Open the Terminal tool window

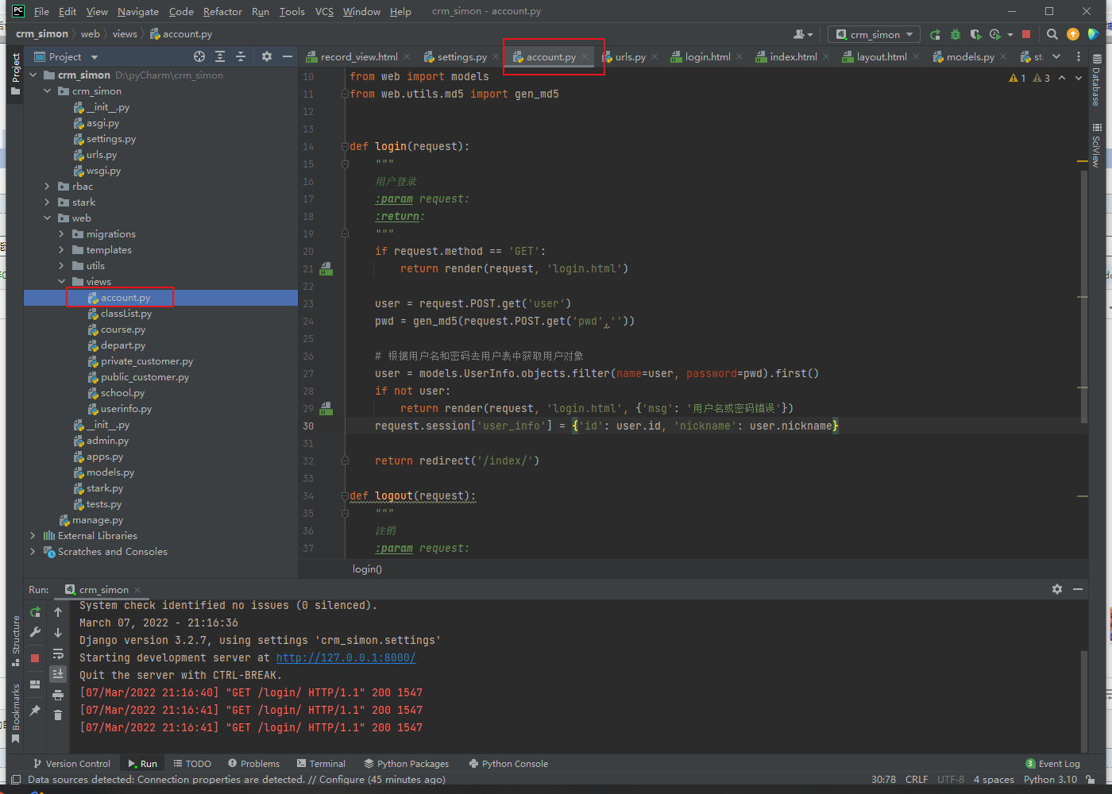pyautogui.click(x=321, y=764)
